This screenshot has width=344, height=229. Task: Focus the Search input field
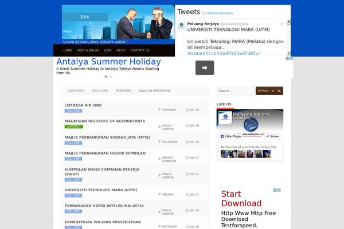[236, 90]
